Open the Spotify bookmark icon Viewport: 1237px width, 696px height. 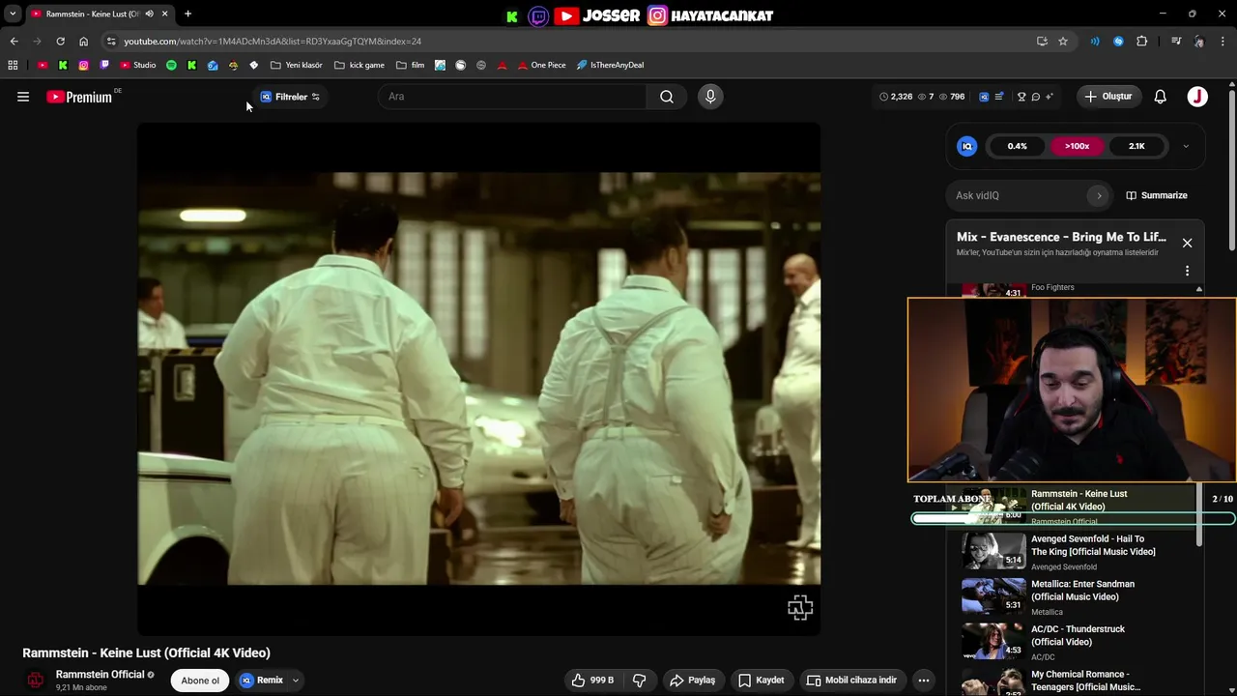tap(171, 65)
